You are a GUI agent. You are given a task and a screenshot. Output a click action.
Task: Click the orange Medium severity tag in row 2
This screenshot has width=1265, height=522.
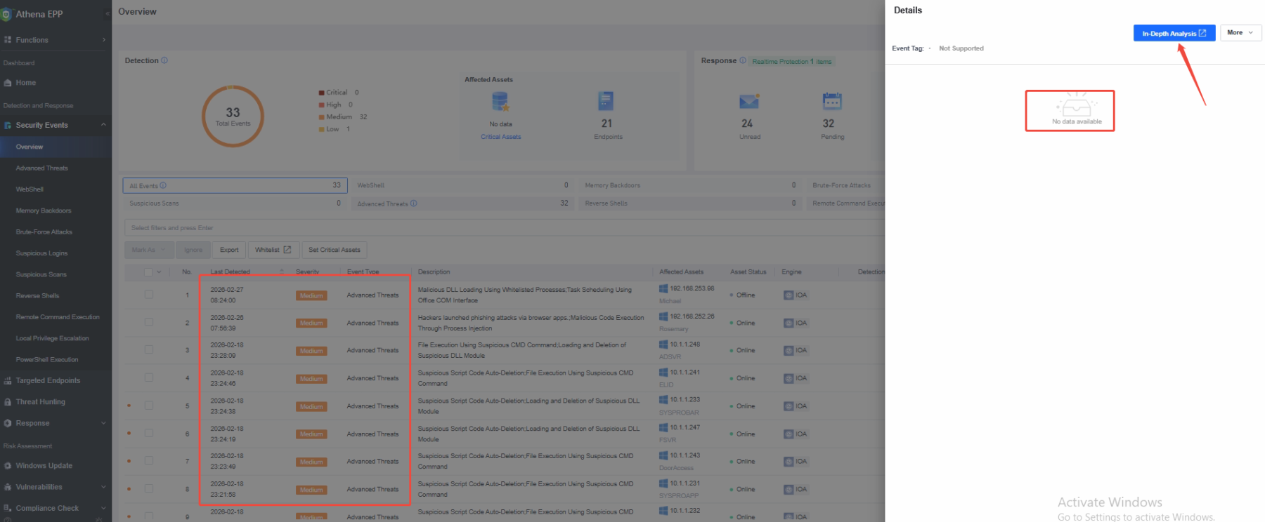[311, 323]
